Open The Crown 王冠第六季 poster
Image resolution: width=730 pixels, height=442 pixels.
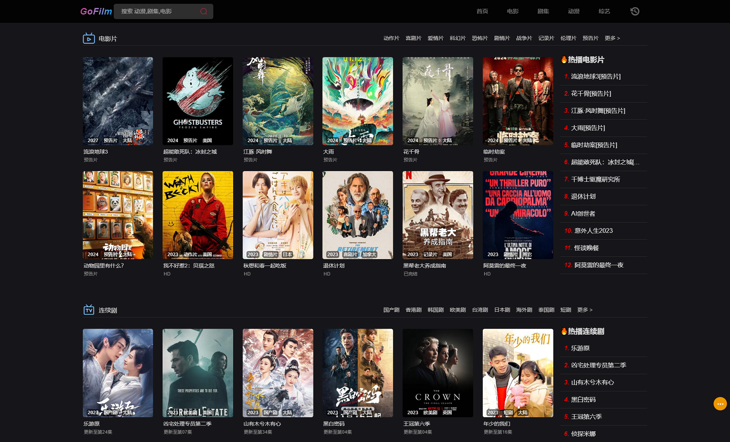click(x=438, y=373)
